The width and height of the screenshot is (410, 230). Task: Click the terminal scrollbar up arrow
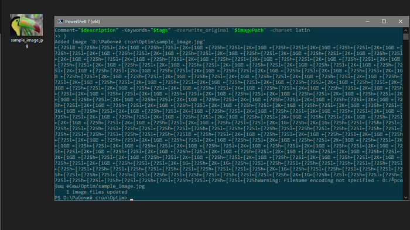(x=405, y=30)
